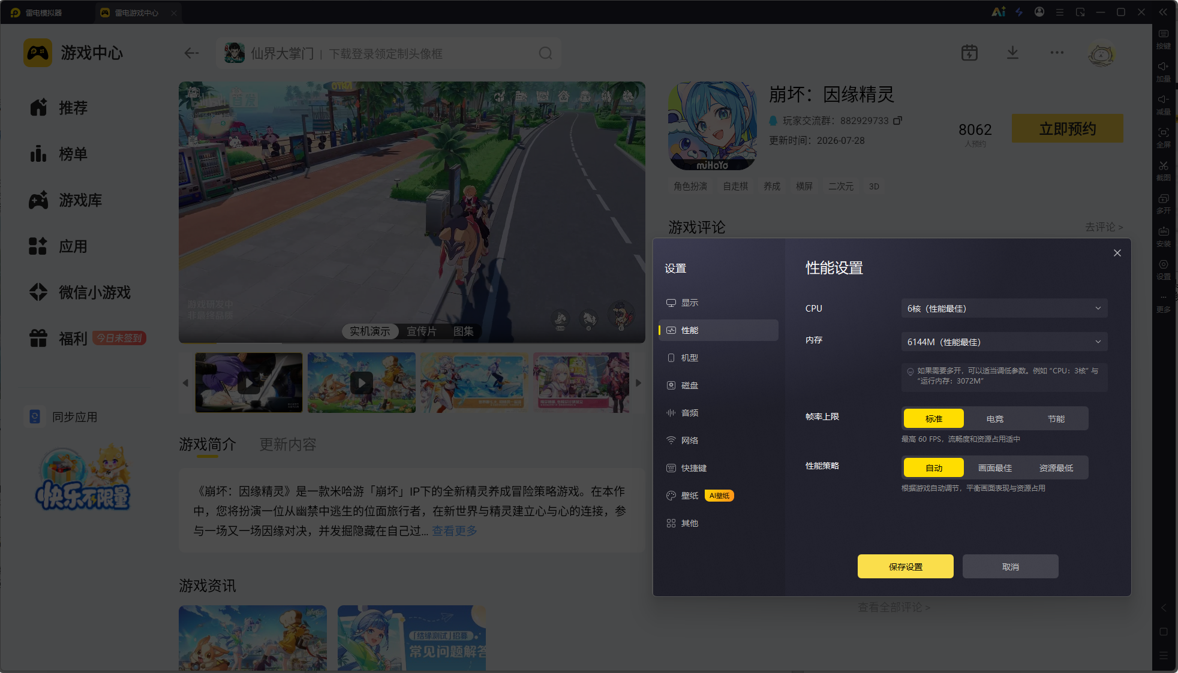The height and width of the screenshot is (673, 1178).
Task: Open the hamburger menu in title bar
Action: [x=1060, y=12]
